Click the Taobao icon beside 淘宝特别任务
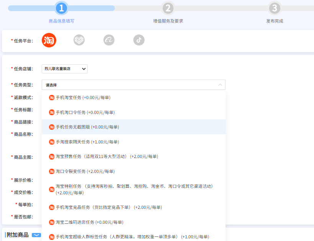 pos(52,189)
